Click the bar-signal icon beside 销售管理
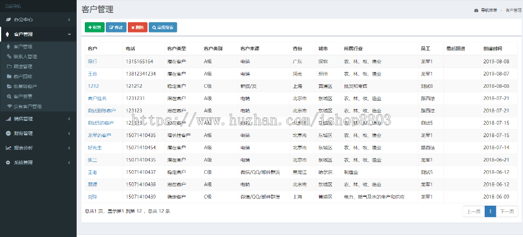523x237 pixels. [x=8, y=119]
